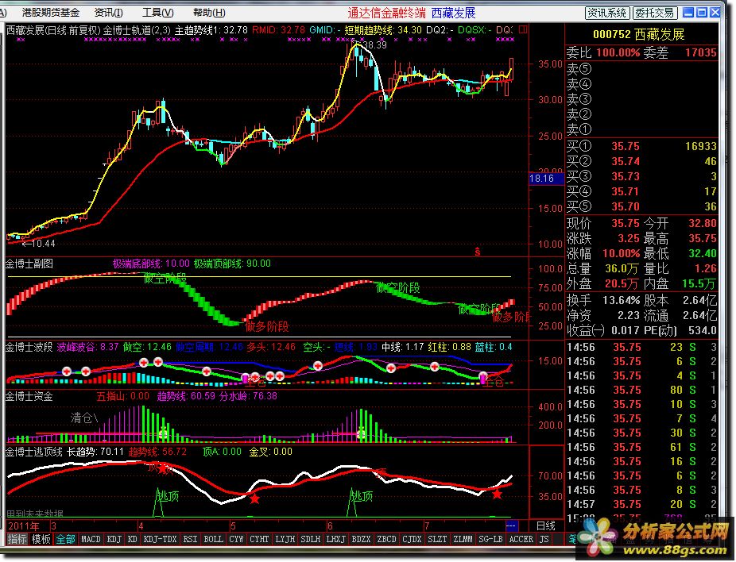736x562 pixels.
Task: Switch to the BOLL indicator tab
Action: [x=214, y=539]
